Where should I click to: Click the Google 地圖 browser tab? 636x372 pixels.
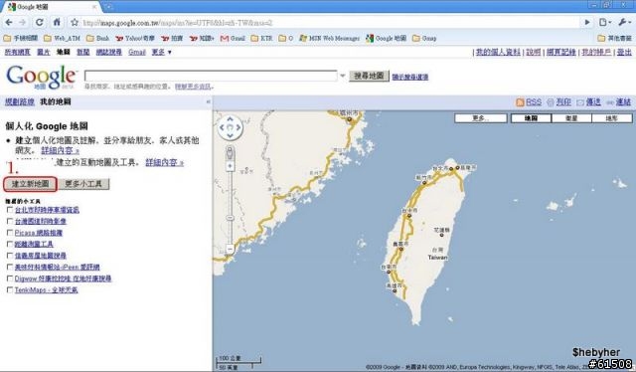tap(52, 7)
